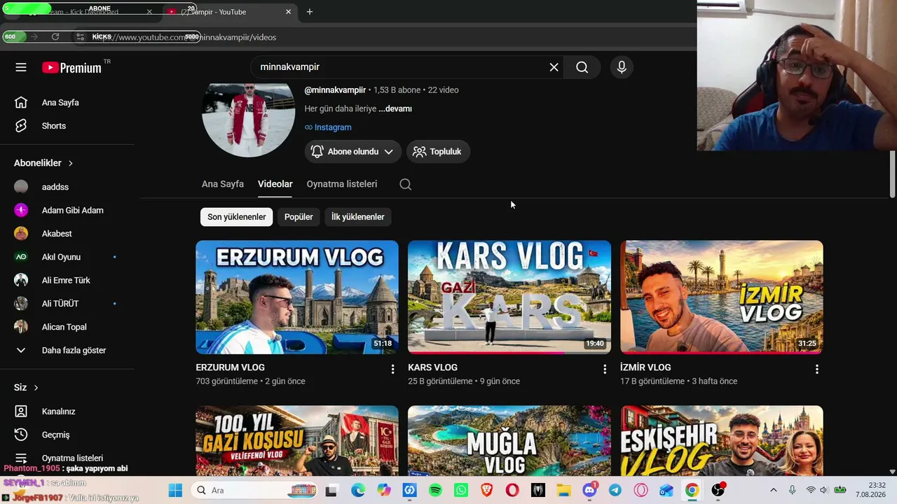Clear the minnakvampir search text
This screenshot has height=504, width=897.
point(554,67)
